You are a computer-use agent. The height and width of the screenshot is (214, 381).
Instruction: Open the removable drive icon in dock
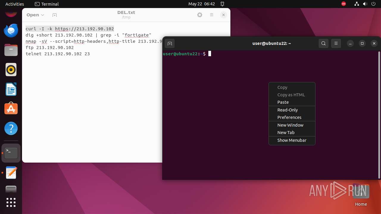11,189
